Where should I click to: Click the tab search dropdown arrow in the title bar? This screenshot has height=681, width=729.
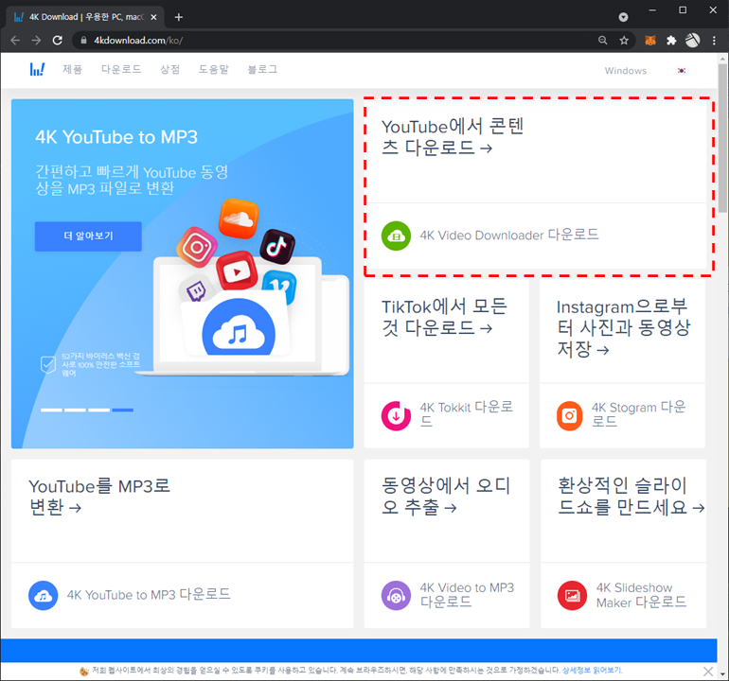(x=623, y=17)
